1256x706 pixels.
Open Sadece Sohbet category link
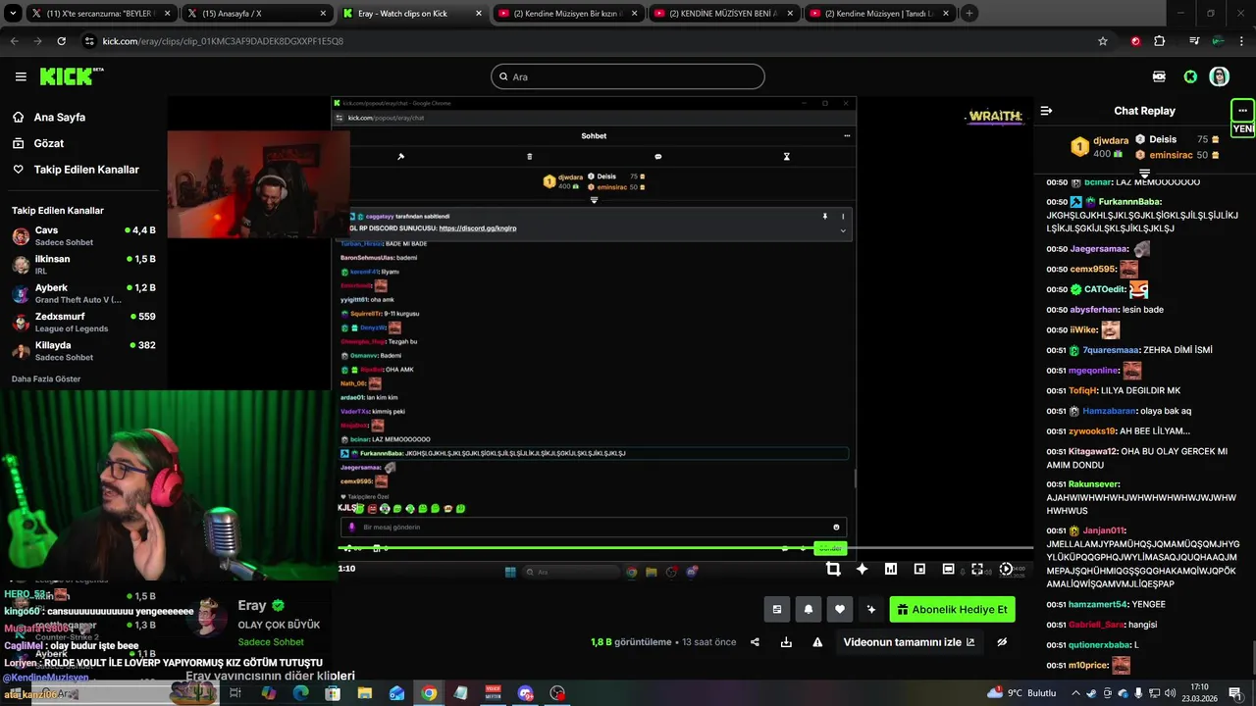click(271, 642)
